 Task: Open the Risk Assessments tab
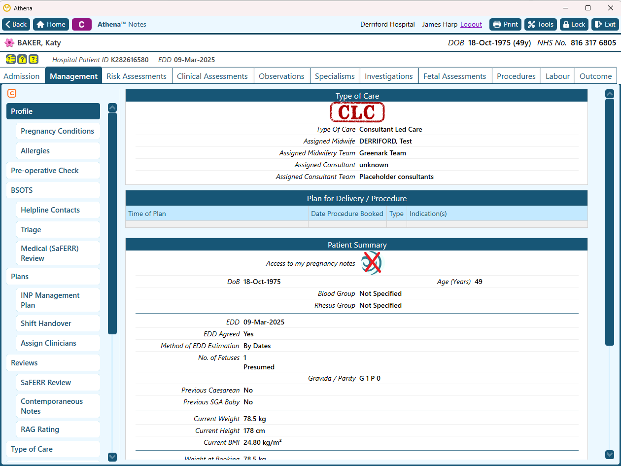point(137,76)
